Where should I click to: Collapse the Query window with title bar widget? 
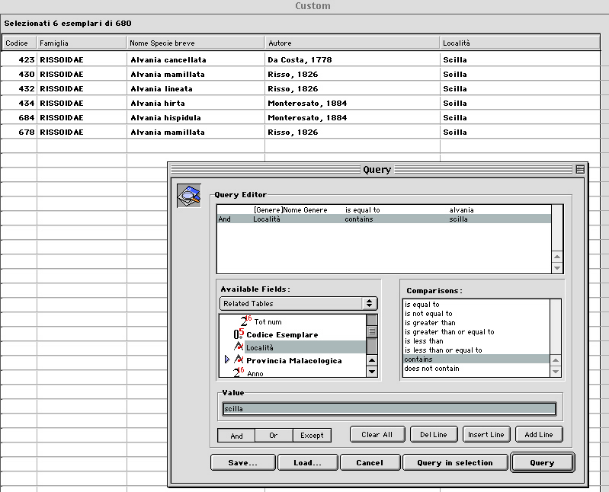580,170
